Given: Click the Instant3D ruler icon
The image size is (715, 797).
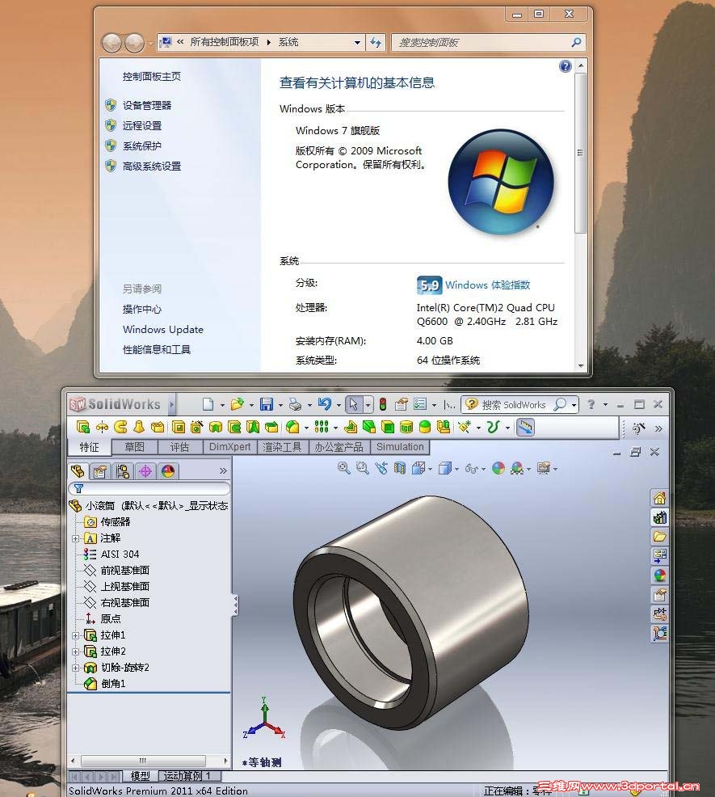Looking at the screenshot, I should pos(525,427).
